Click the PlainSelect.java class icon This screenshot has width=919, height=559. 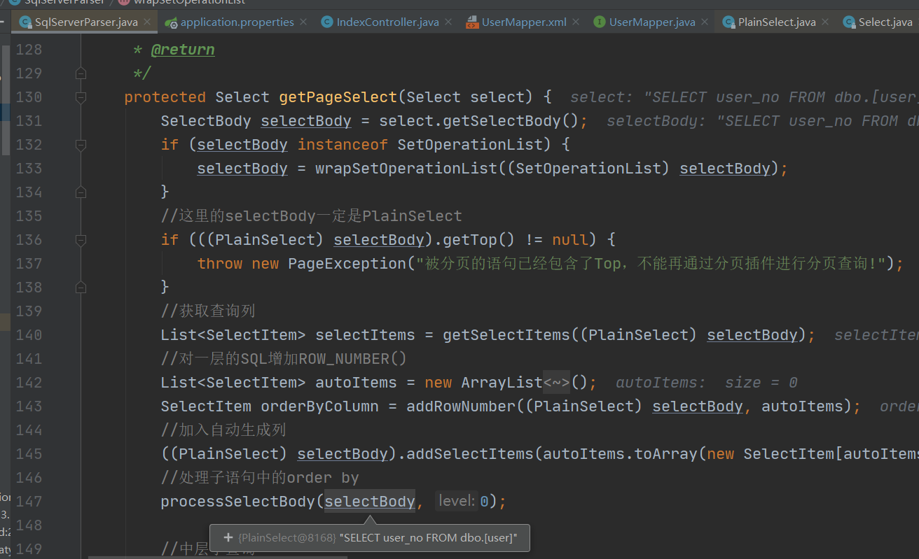click(x=728, y=22)
